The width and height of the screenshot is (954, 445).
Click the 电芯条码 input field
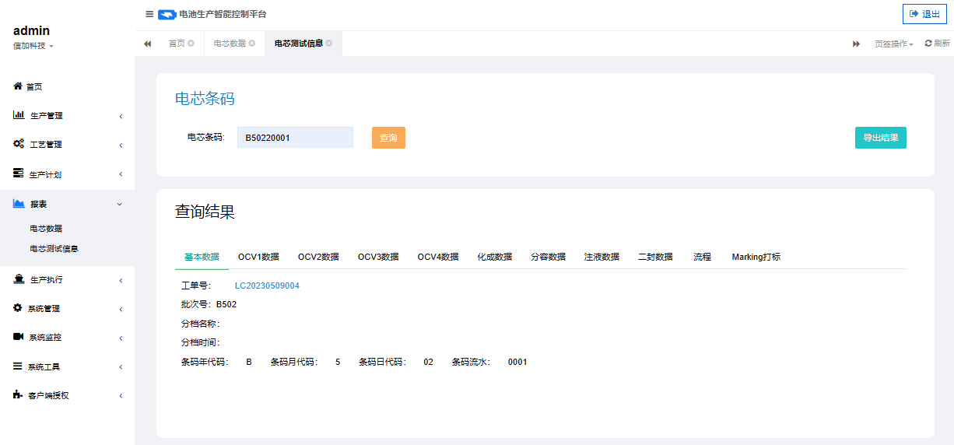tap(295, 138)
